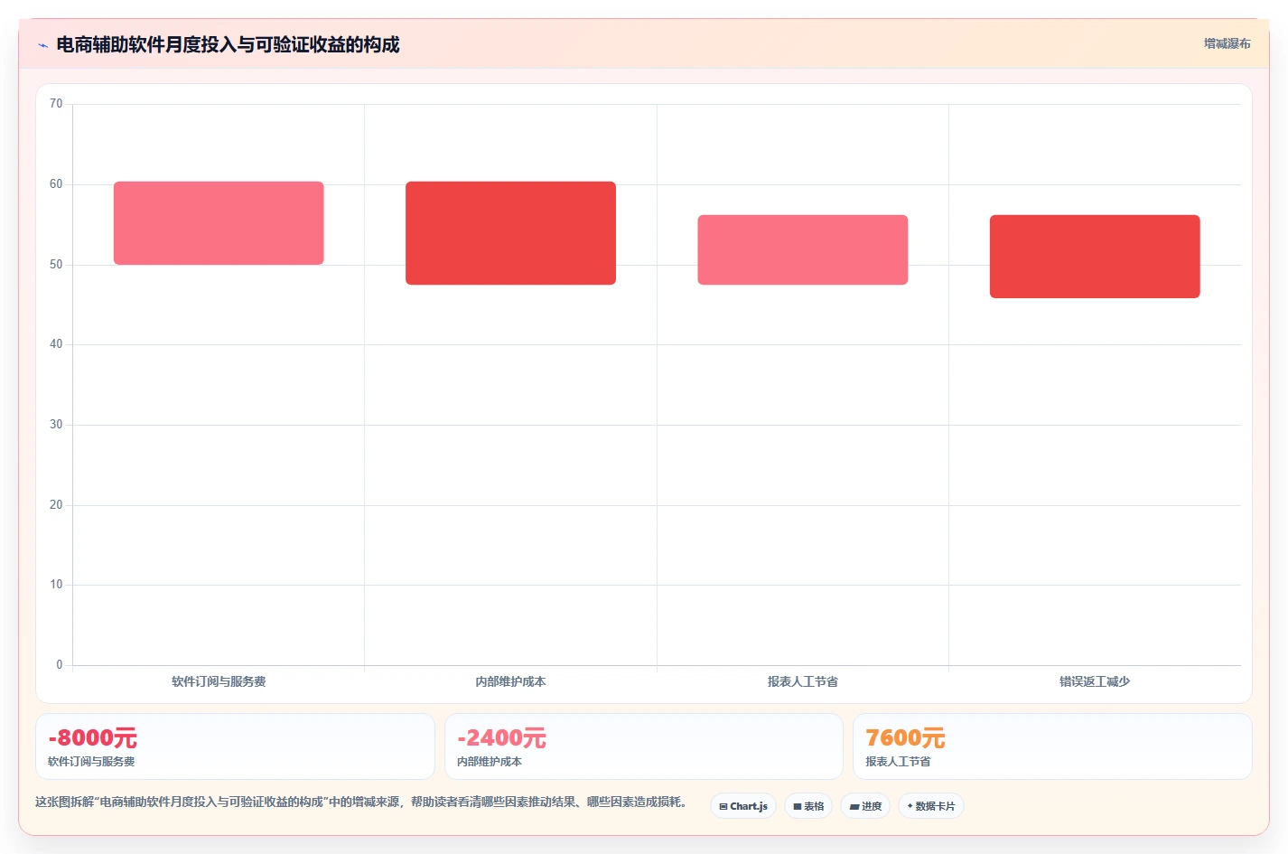Select the 错误返工减少 red bar
The width and height of the screenshot is (1288, 854).
[1095, 257]
